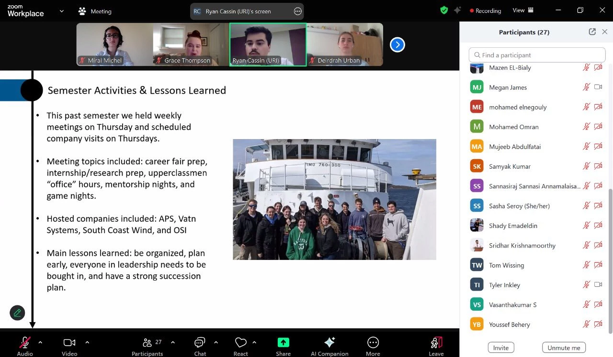613x357 pixels.
Task: Click the green encryption shield icon
Action: click(444, 10)
